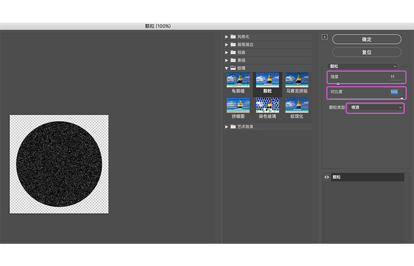Open the 颗粒类型 dropdown showing 喷洒
This screenshot has height=266, width=414.
pos(375,107)
